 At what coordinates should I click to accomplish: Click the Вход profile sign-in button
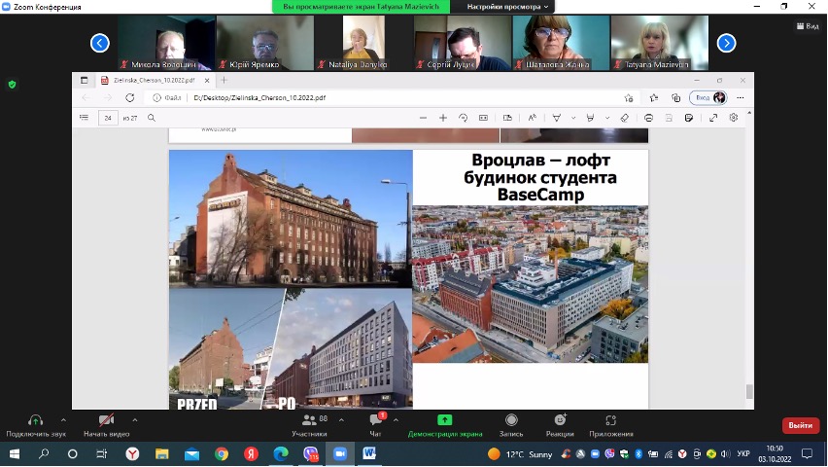click(x=708, y=98)
